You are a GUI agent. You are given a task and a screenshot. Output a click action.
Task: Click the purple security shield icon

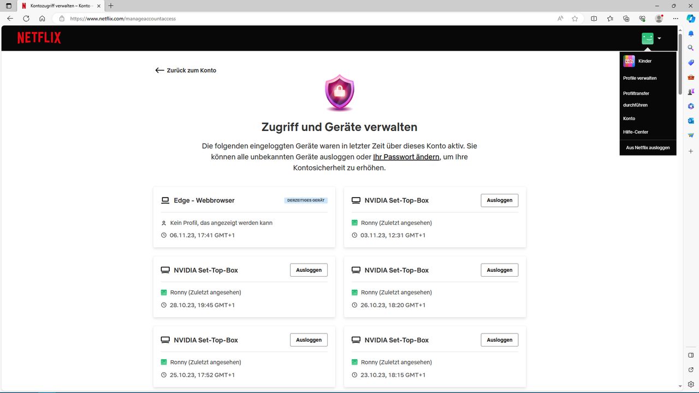click(x=340, y=93)
